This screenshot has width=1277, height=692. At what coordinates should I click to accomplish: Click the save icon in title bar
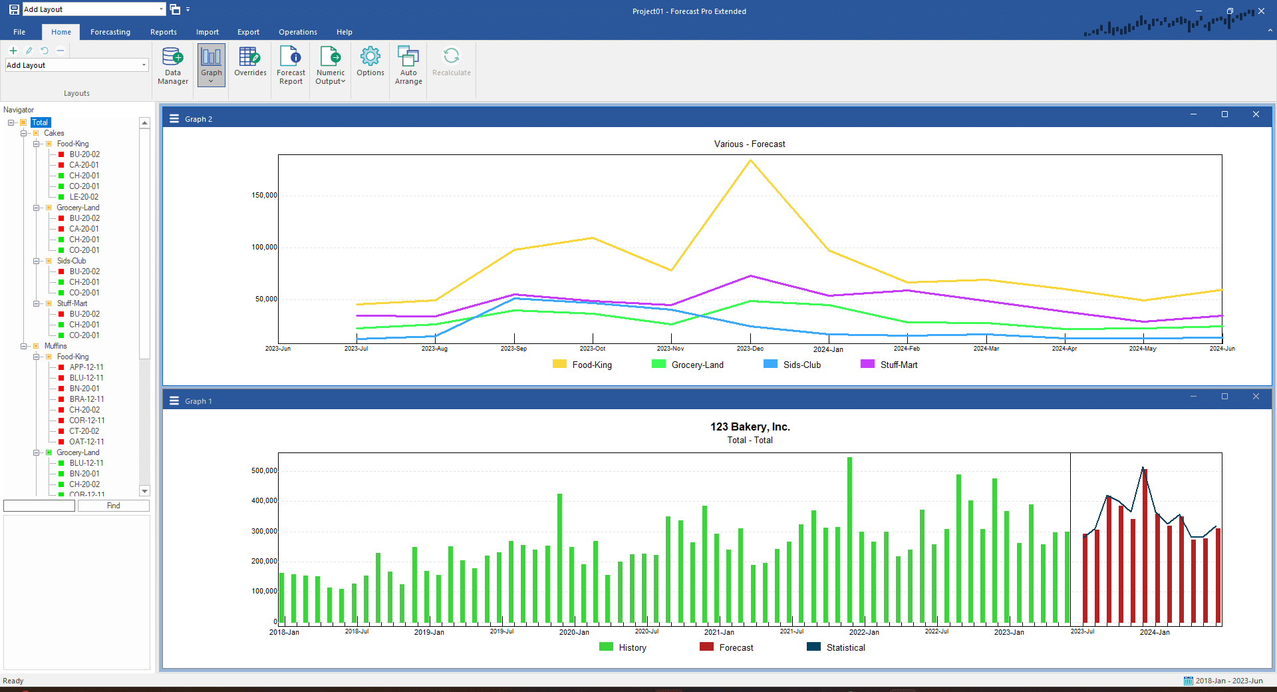point(14,9)
